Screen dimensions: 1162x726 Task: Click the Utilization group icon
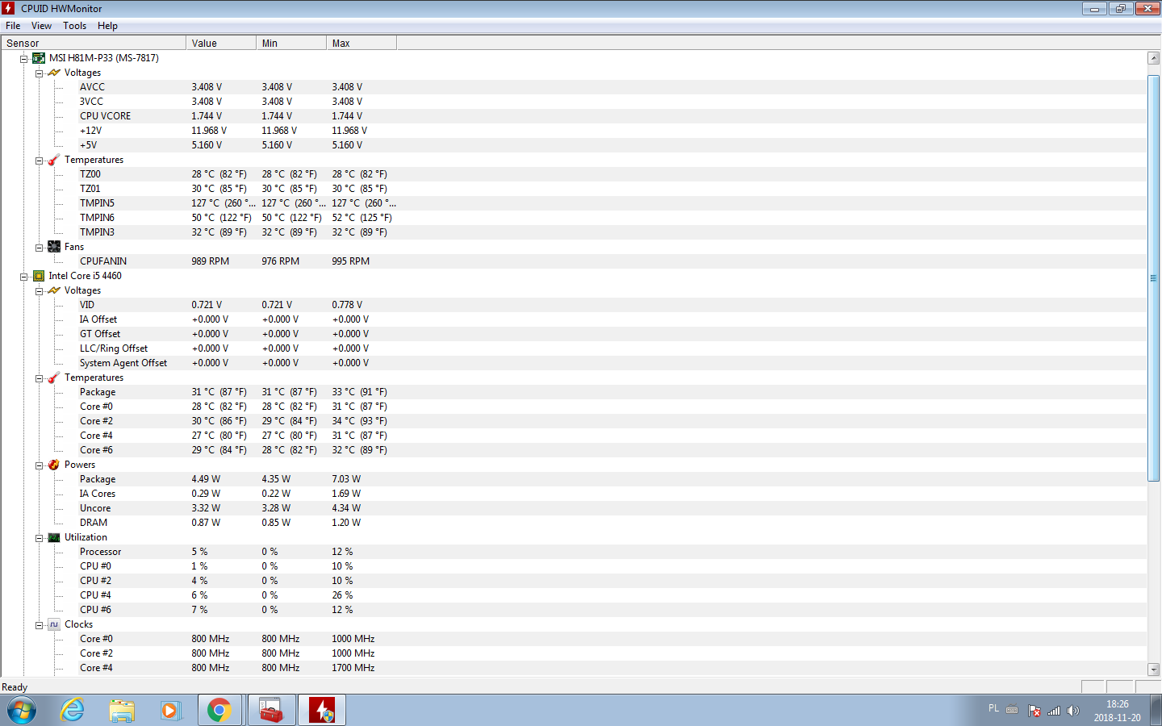[x=54, y=537]
